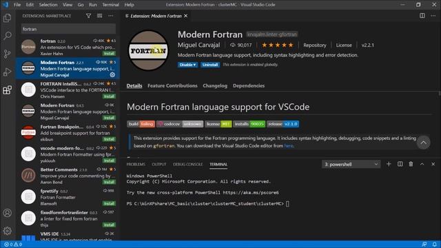This screenshot has width=441, height=248.
Task: Close the terminal panel
Action: pyautogui.click(x=433, y=164)
